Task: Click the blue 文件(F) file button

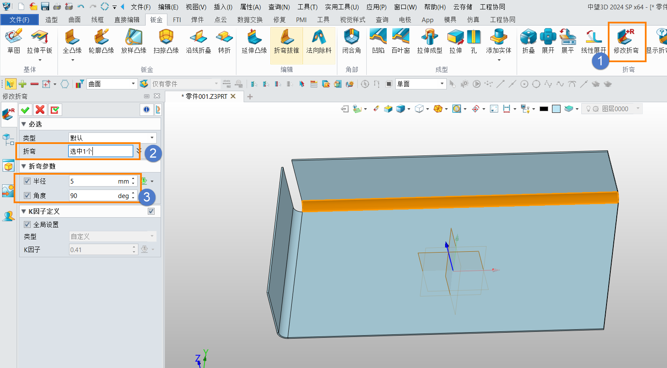Action: (20, 20)
